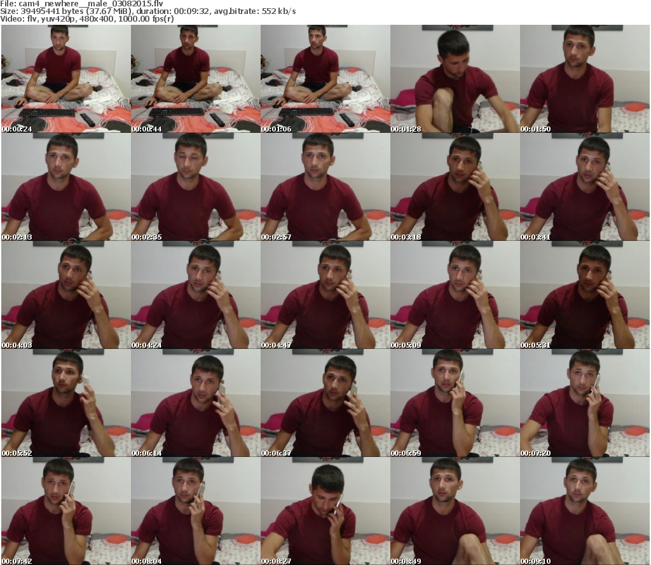Viewport: 651px width, 565px height.
Task: Select the thumbnail stamped 00:05:52
Action: point(66,403)
